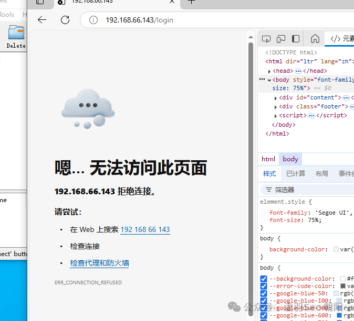Screen dimensions: 354x321
Task: Click the scrollbar up arrow
Action: [x=251, y=37]
